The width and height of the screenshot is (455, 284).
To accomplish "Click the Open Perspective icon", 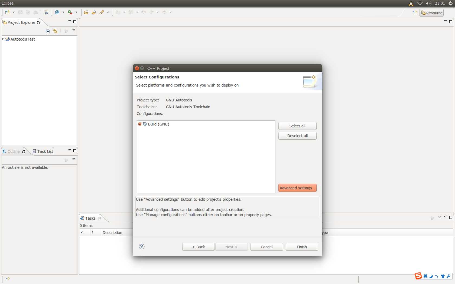I will pos(415,13).
